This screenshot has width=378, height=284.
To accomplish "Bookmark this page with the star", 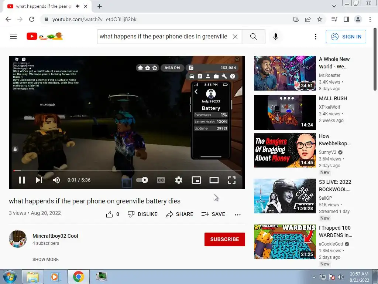I will 320,19.
